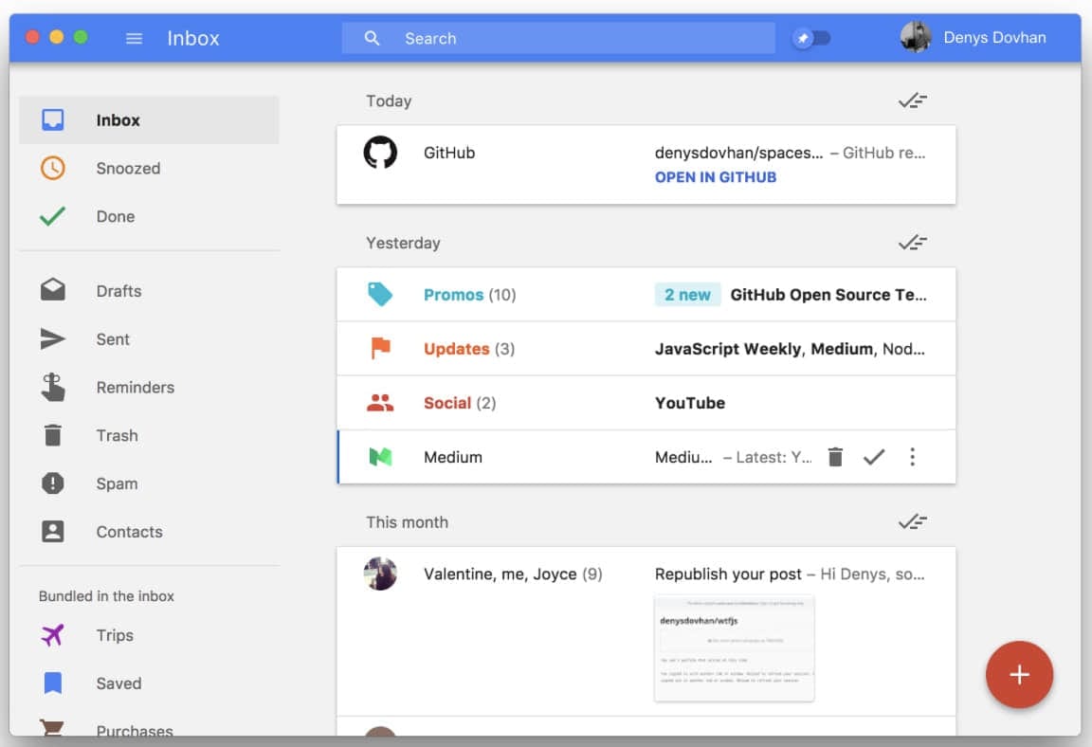Open Contacts from sidebar
The image size is (1092, 747).
tap(149, 531)
